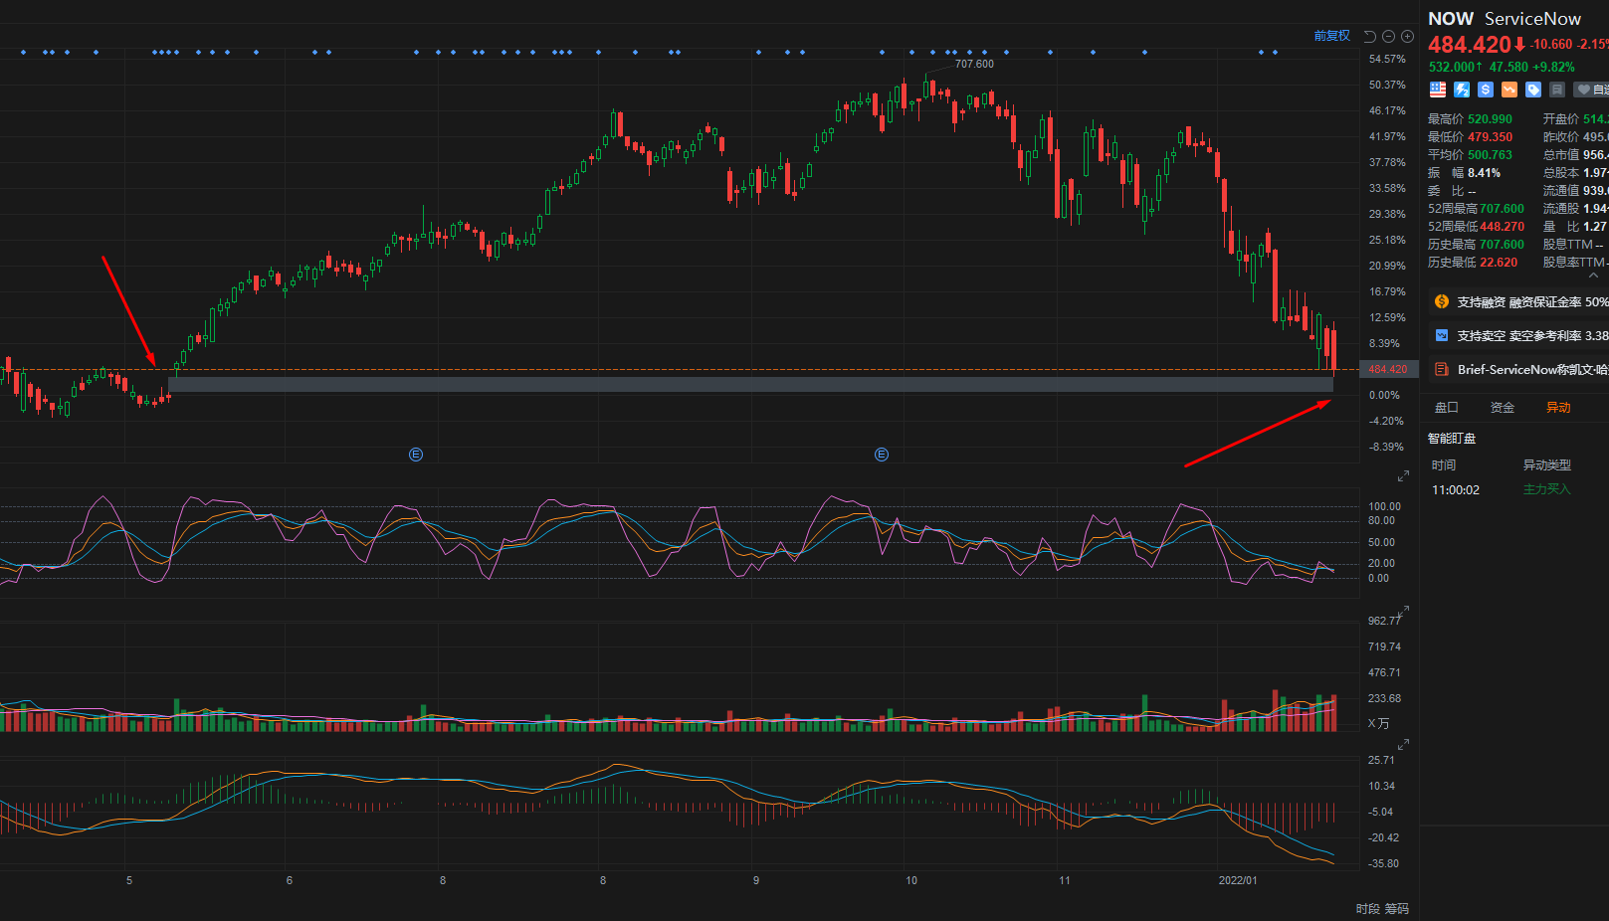Zoom out the K-line chart with the minus icon
Image resolution: width=1609 pixels, height=921 pixels.
click(1389, 37)
